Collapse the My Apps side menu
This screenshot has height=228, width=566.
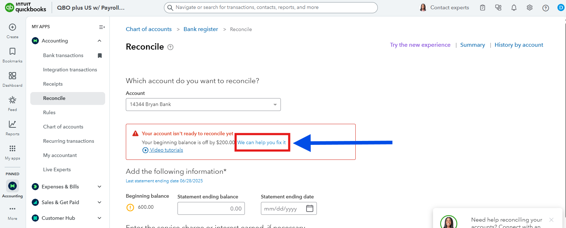[x=102, y=27]
